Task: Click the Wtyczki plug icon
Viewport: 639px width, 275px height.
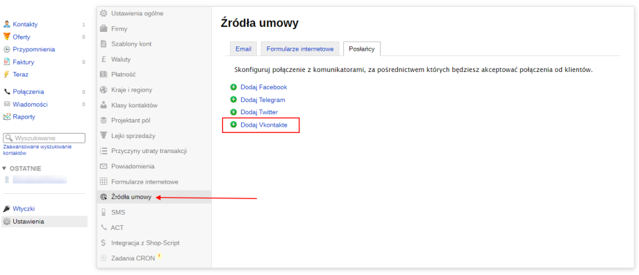Action: pyautogui.click(x=6, y=209)
